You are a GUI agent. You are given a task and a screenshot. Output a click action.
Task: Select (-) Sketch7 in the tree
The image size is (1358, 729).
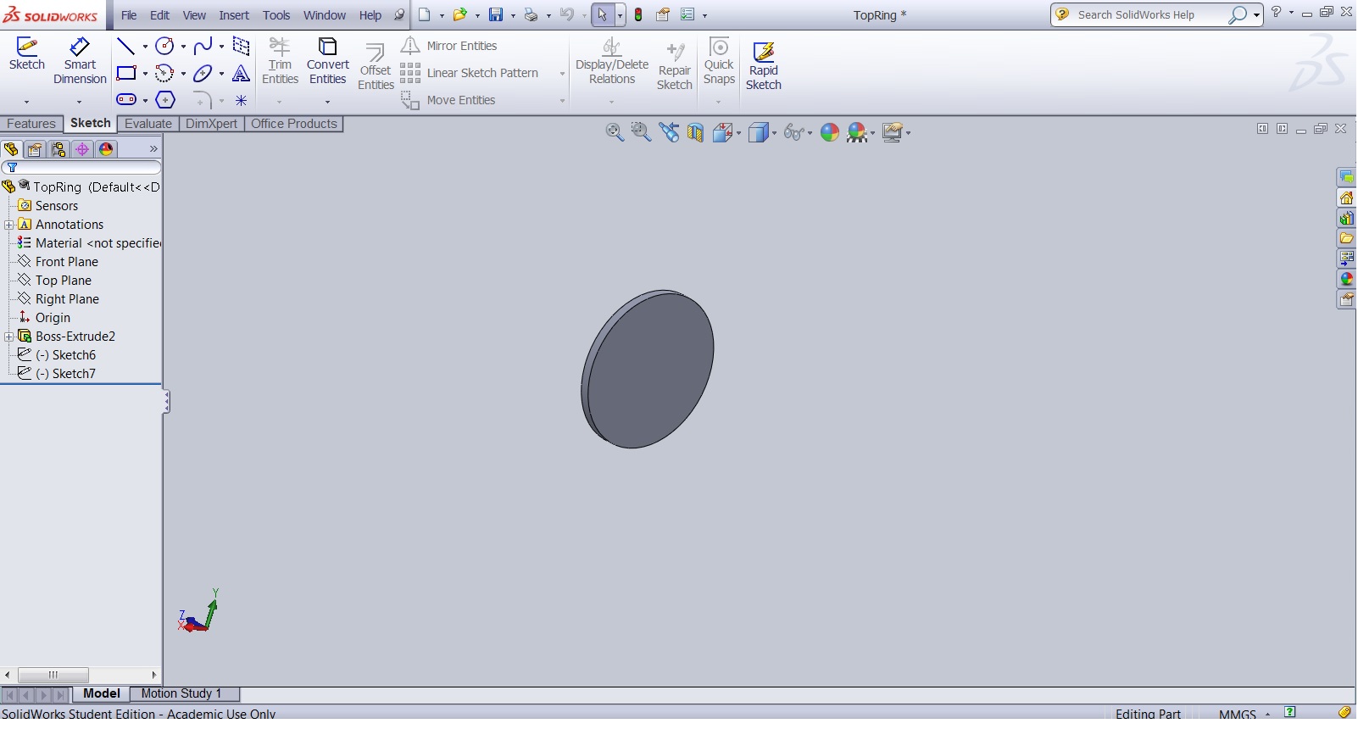coord(65,374)
